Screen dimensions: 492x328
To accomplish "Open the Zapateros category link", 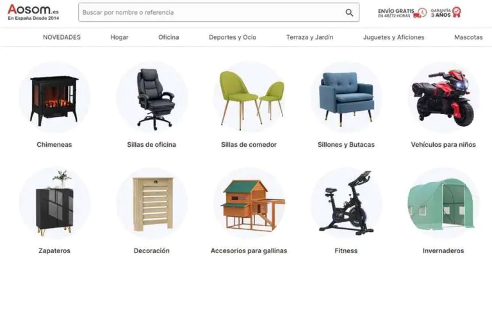I will (54, 250).
